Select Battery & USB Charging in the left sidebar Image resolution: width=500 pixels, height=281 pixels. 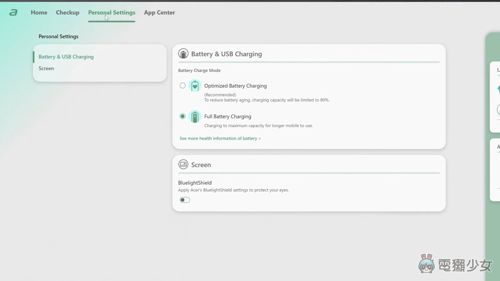coord(66,57)
